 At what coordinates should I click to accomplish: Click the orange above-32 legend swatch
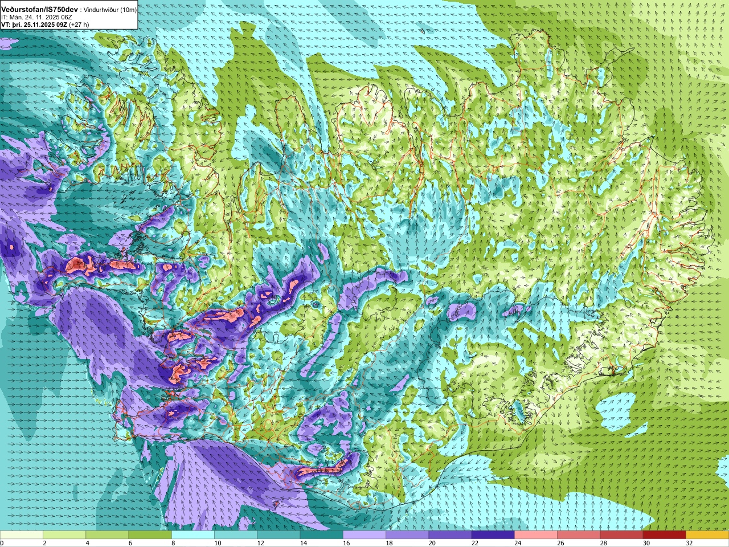(707, 535)
